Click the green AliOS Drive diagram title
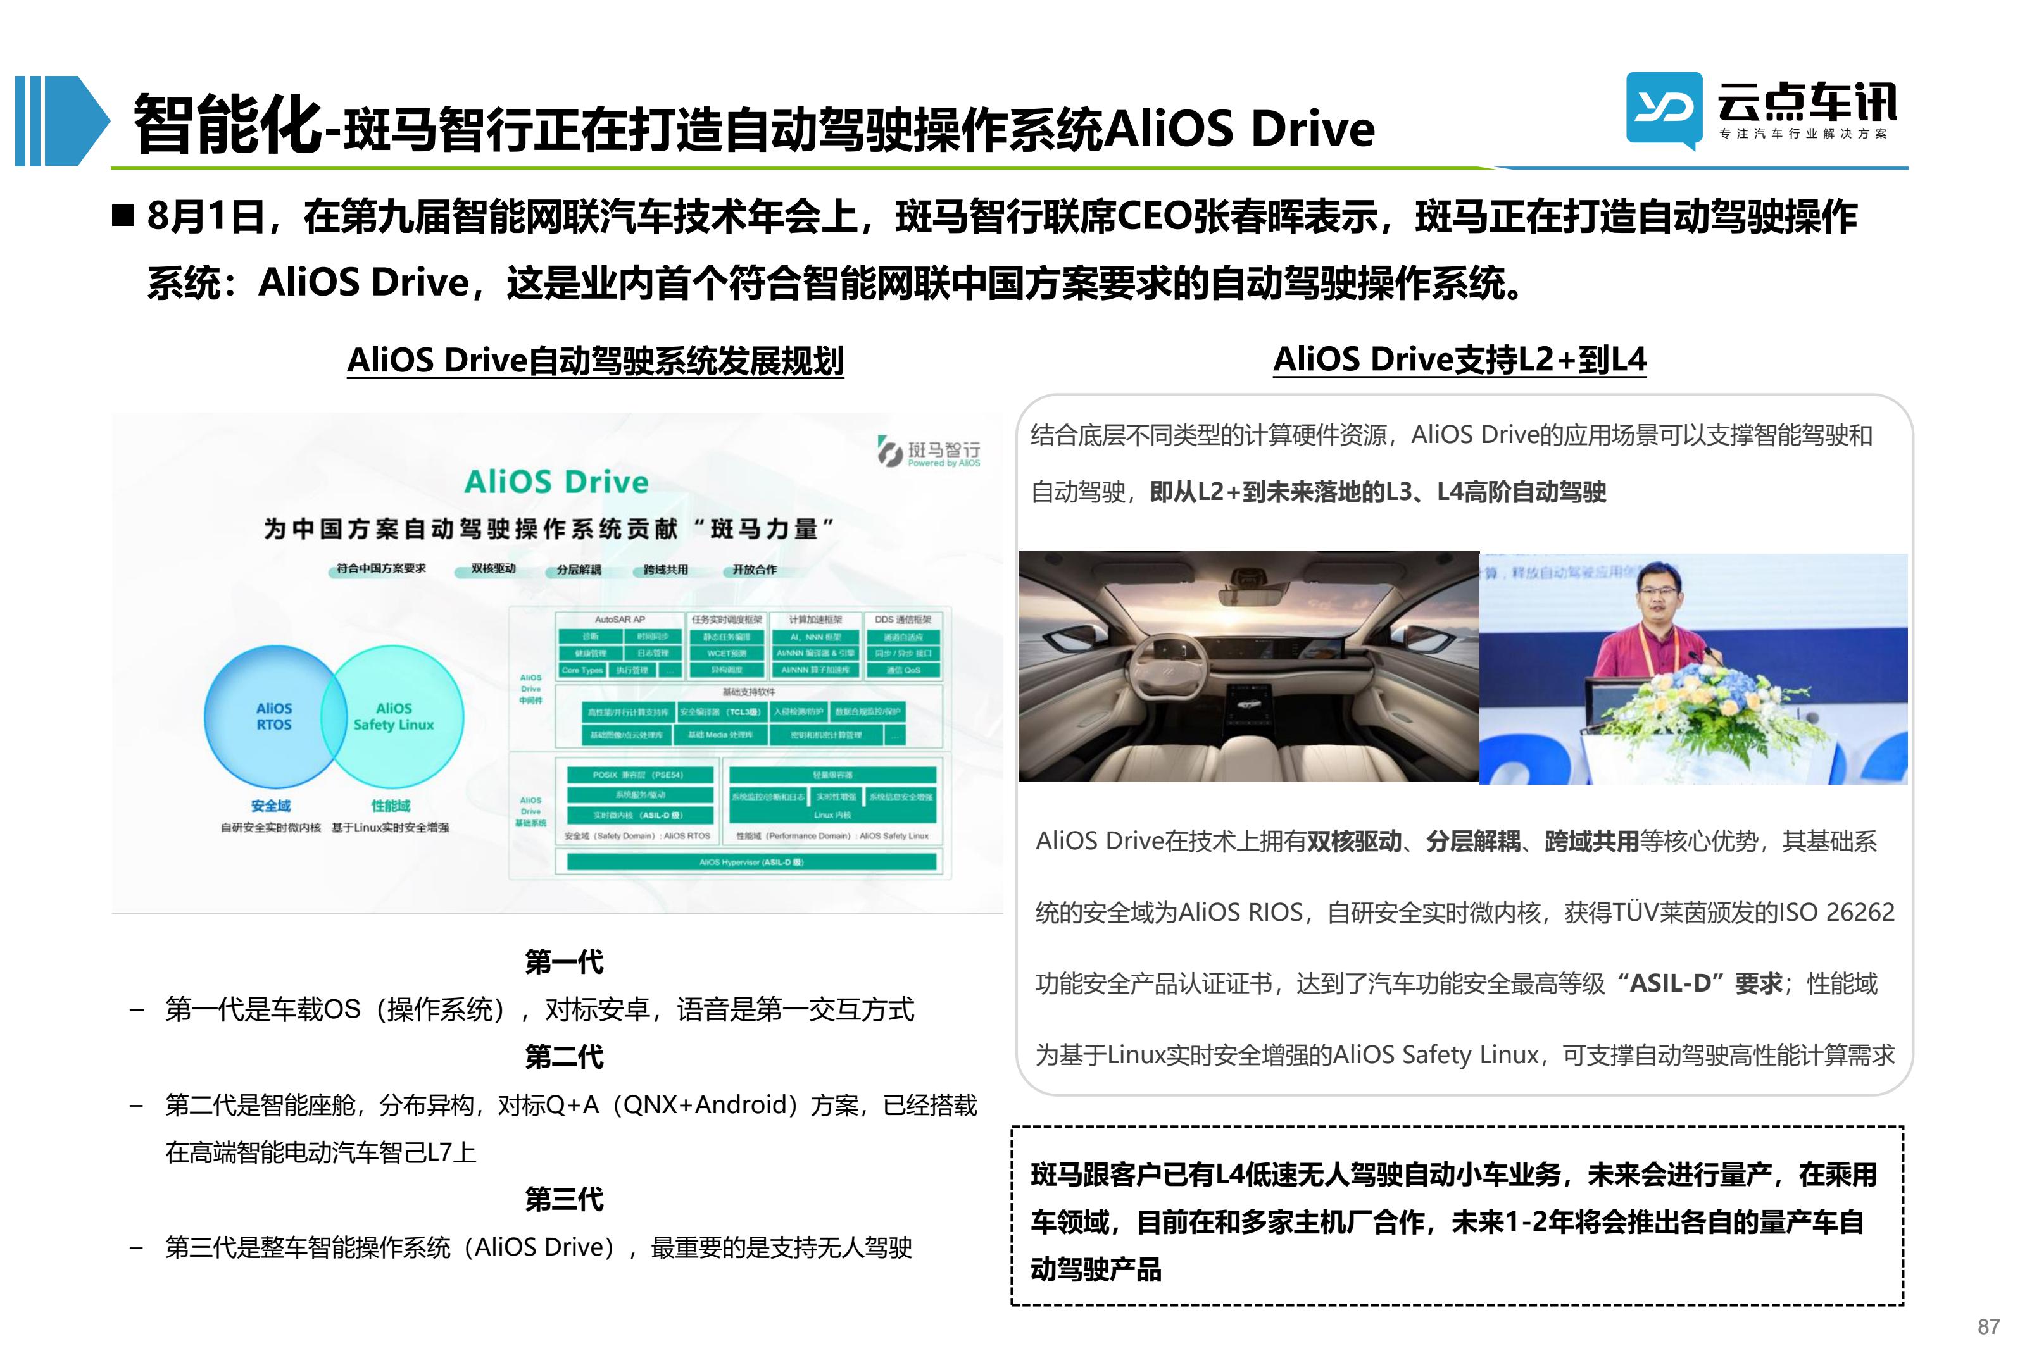The width and height of the screenshot is (2020, 1346). click(556, 482)
